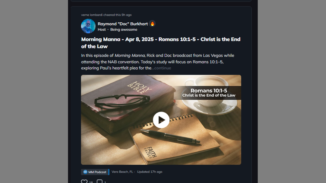Viewport: 326px width, 183px height.
Task: Expand post text with continue link
Action: coord(161,68)
